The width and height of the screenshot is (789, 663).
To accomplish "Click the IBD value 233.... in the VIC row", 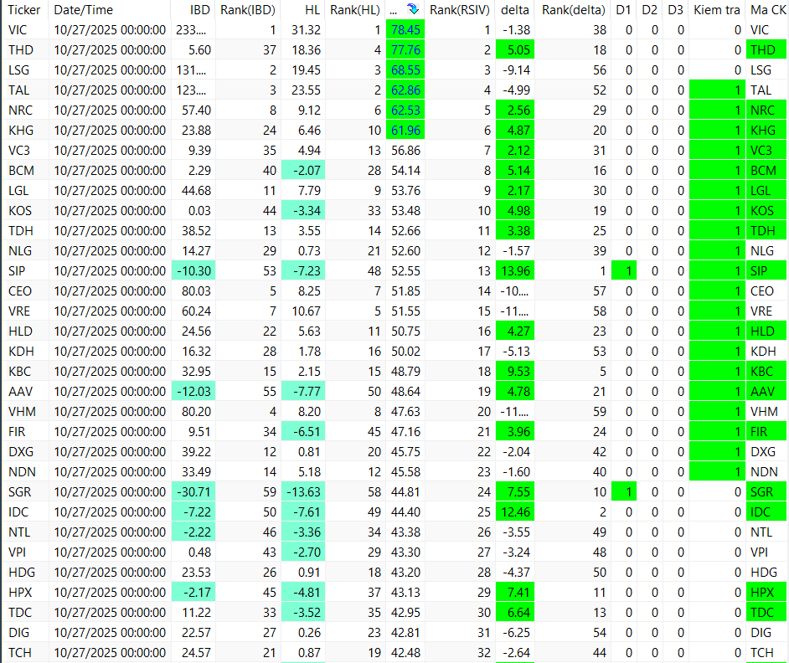I will click(x=191, y=29).
